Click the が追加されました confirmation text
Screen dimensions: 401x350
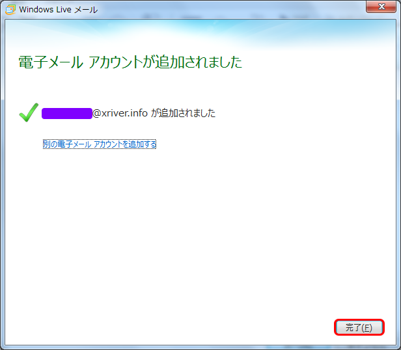point(183,113)
